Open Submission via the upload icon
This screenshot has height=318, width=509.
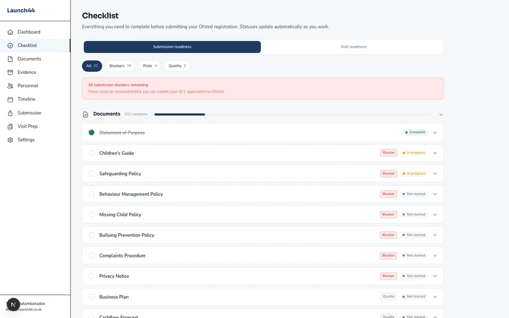10,113
